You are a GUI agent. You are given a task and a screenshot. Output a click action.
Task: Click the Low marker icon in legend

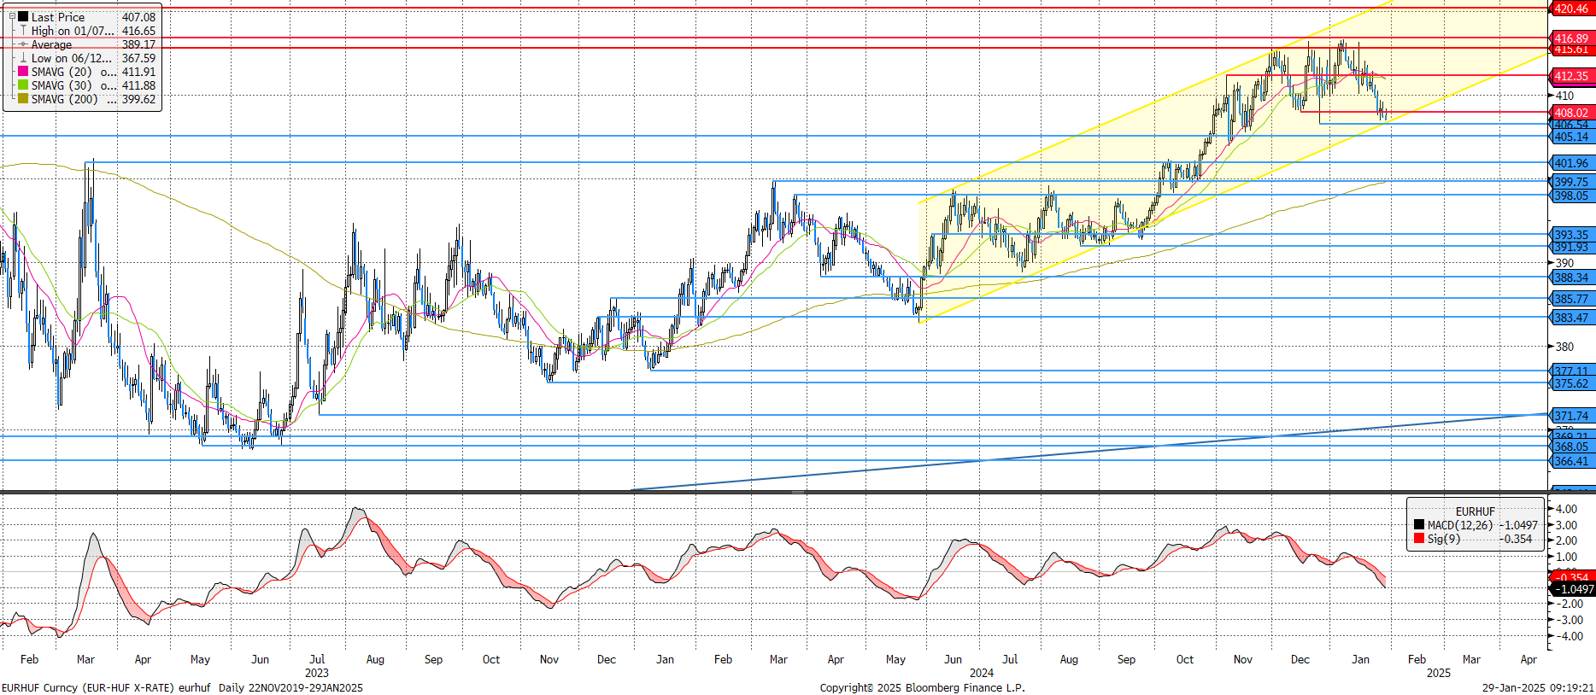click(x=23, y=58)
